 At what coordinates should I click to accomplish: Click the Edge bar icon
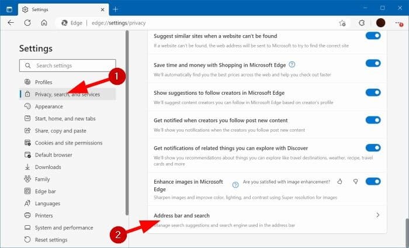click(x=27, y=191)
